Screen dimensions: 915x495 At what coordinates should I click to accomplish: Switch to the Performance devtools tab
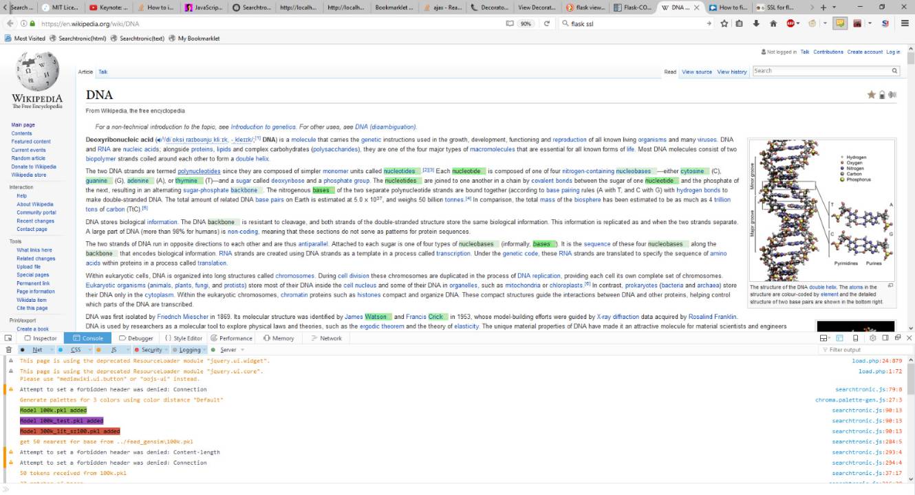click(x=233, y=338)
